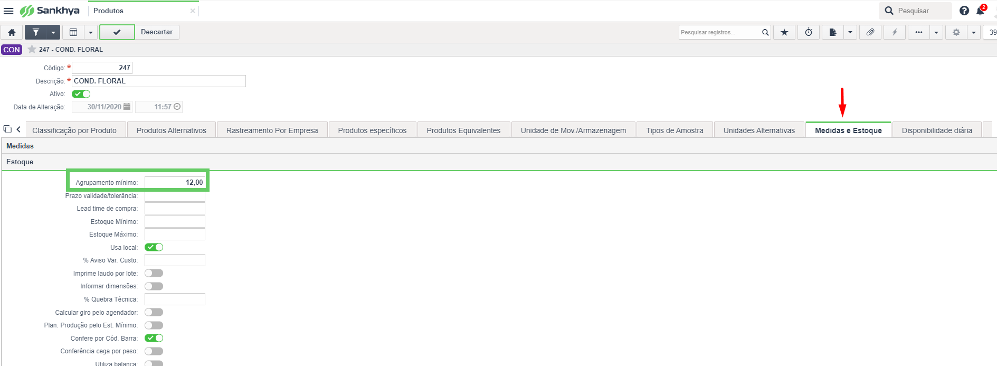Toggle the Ativo switch
The height and width of the screenshot is (366, 997).
coord(81,94)
